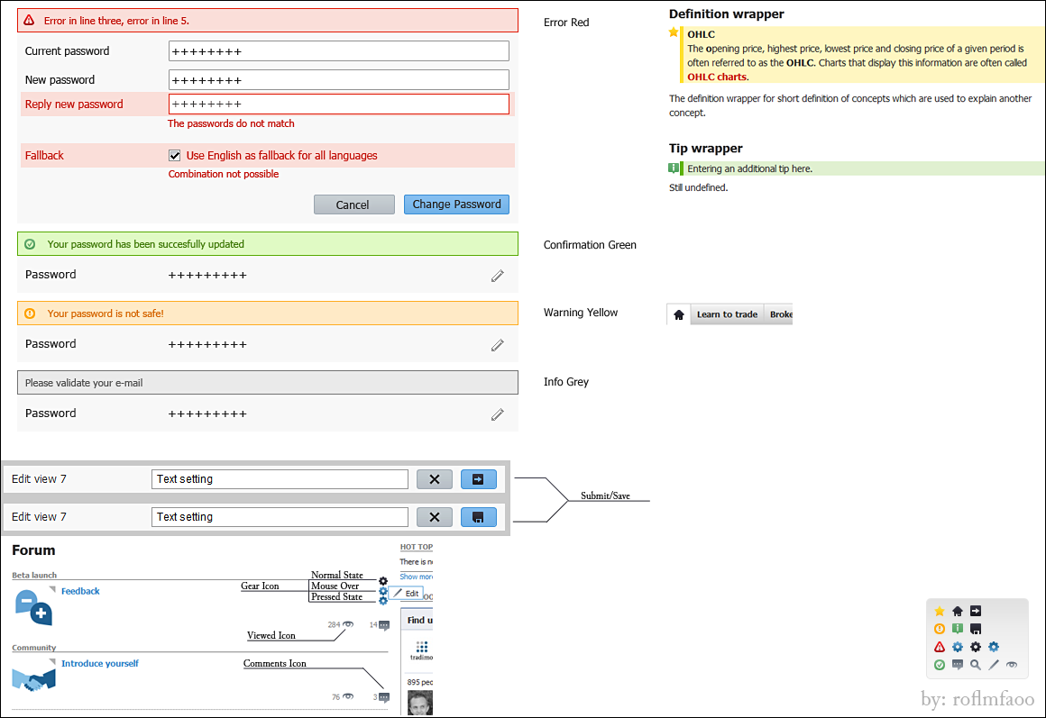Switch to the Learn to trade tab
Viewport: 1046px width, 718px height.
pos(727,314)
